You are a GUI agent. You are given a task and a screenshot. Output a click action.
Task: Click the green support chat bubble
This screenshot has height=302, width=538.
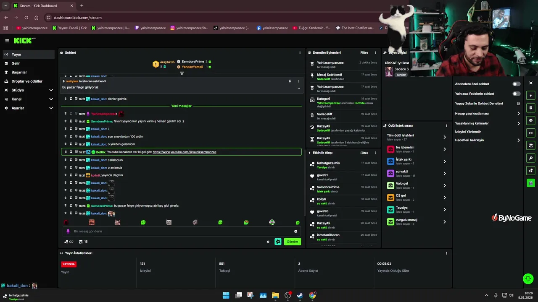(528, 279)
